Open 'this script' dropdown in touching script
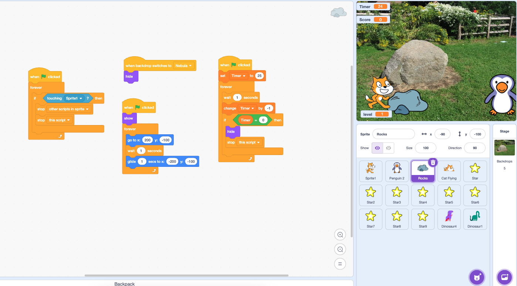The width and height of the screenshot is (517, 286). click(x=59, y=120)
